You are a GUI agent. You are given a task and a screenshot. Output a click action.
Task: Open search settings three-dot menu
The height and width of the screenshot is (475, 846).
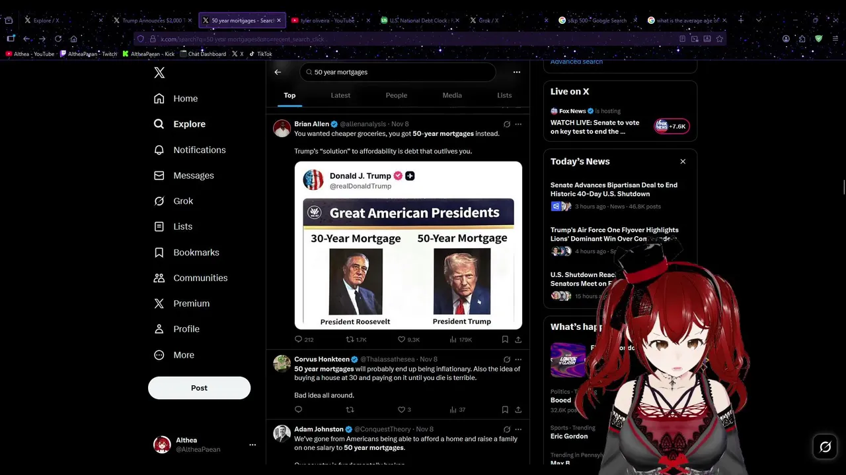pyautogui.click(x=516, y=72)
